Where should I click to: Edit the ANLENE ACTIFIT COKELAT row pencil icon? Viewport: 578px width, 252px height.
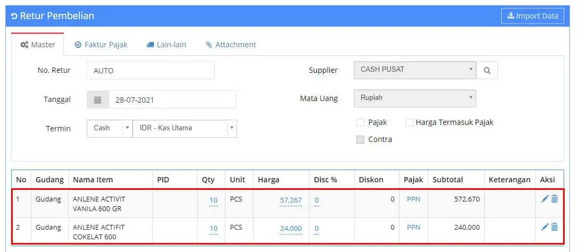(x=544, y=227)
